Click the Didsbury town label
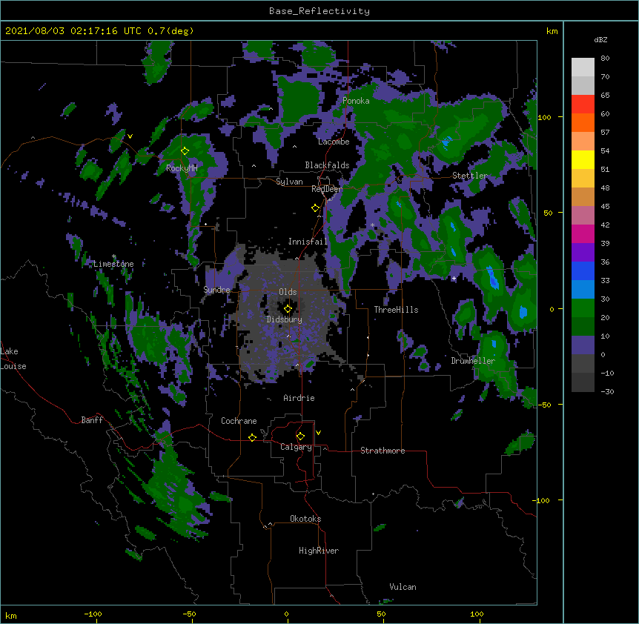639x624 pixels. point(285,319)
